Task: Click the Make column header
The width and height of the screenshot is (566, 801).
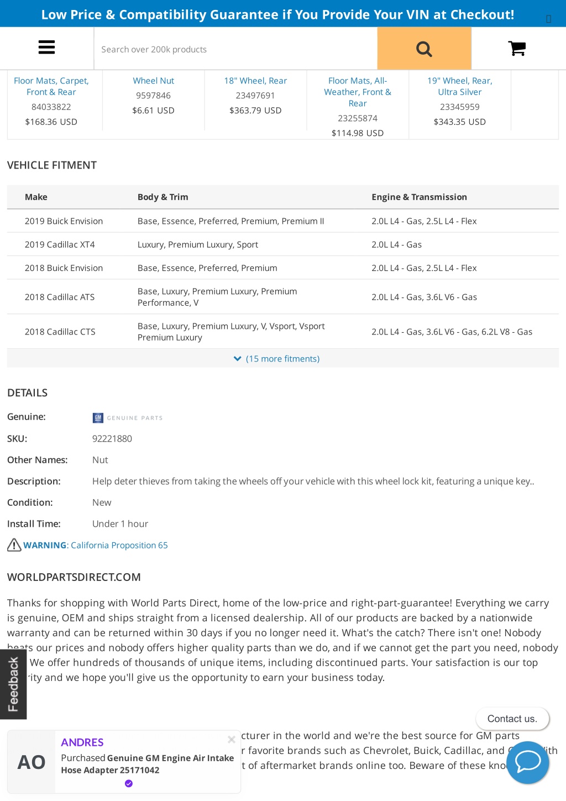Action: click(x=36, y=197)
